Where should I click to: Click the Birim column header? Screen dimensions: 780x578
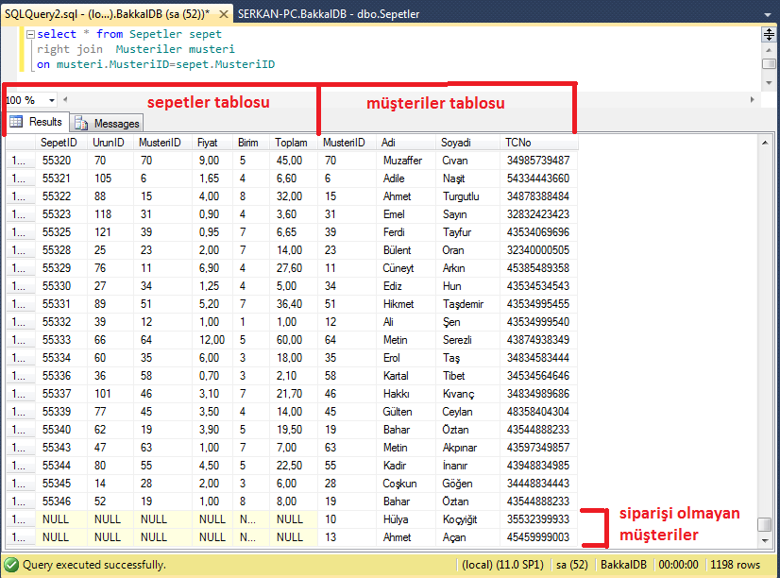tap(250, 143)
